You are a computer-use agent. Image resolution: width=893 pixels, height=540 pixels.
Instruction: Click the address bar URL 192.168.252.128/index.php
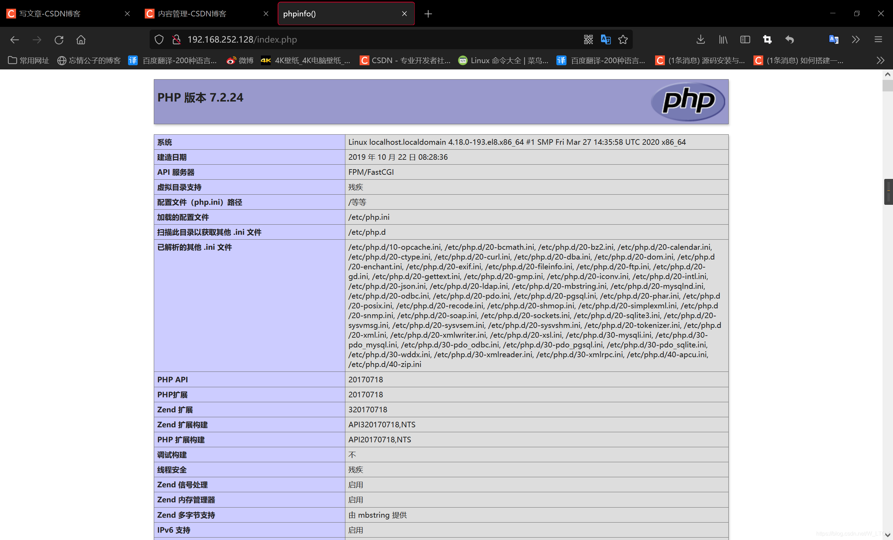pos(242,39)
